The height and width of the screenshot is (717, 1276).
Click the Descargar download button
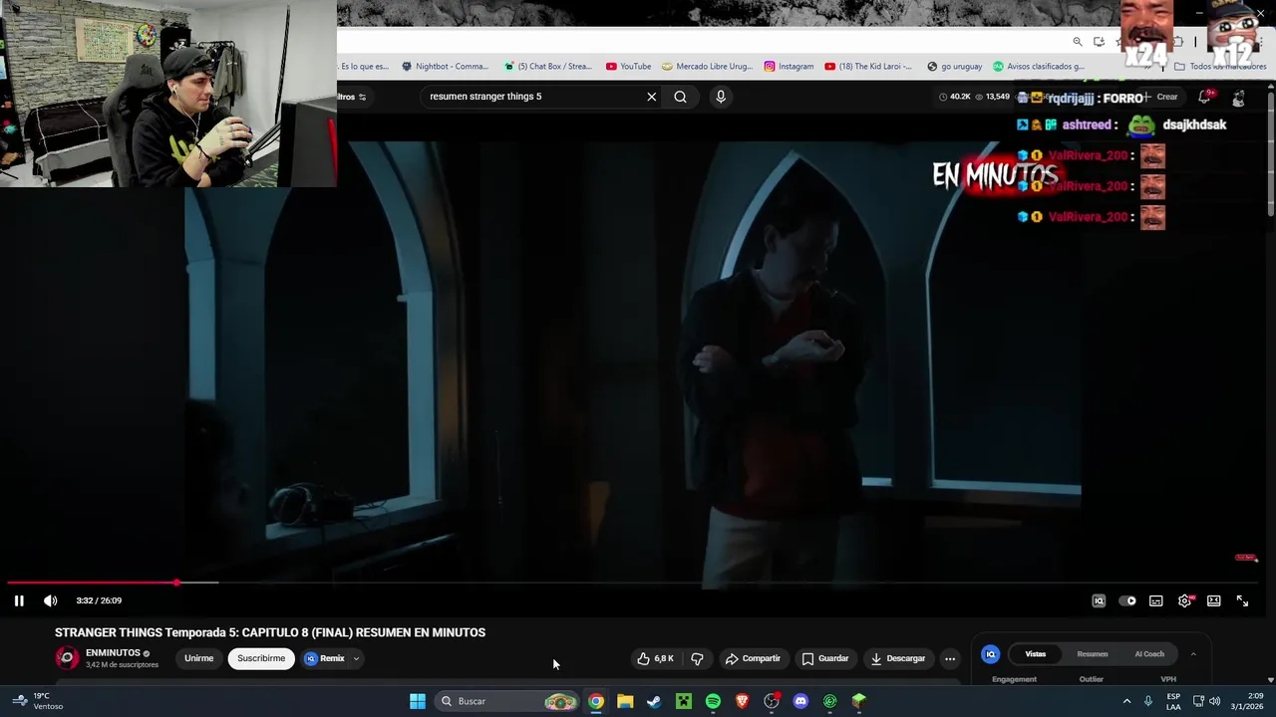click(897, 658)
